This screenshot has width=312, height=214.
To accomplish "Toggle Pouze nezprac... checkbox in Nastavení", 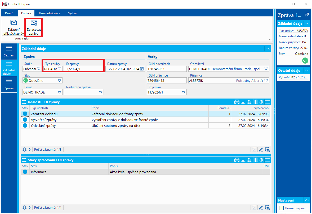I will click(x=281, y=208).
